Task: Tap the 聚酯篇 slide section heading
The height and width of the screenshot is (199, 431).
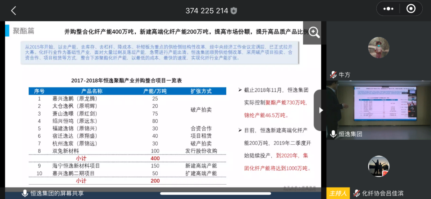Action: (x=24, y=31)
